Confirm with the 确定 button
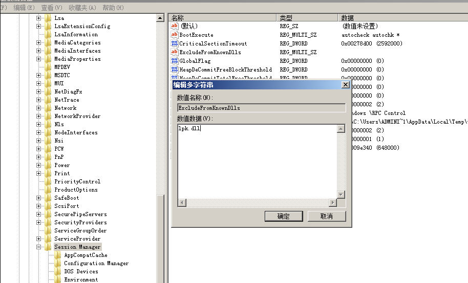 coord(284,216)
